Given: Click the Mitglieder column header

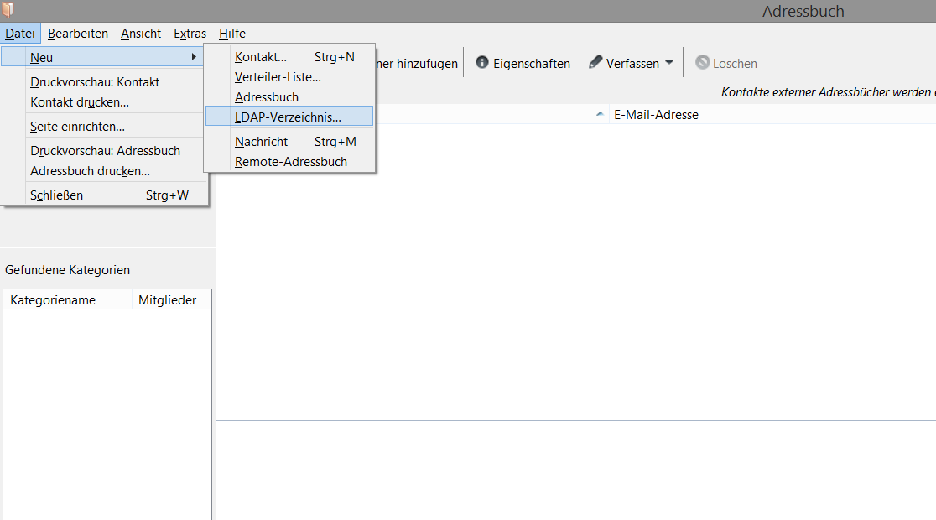Looking at the screenshot, I should point(168,300).
